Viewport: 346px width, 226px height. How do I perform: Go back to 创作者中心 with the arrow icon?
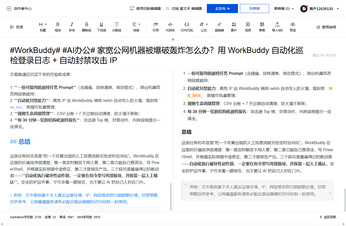pos(9,9)
